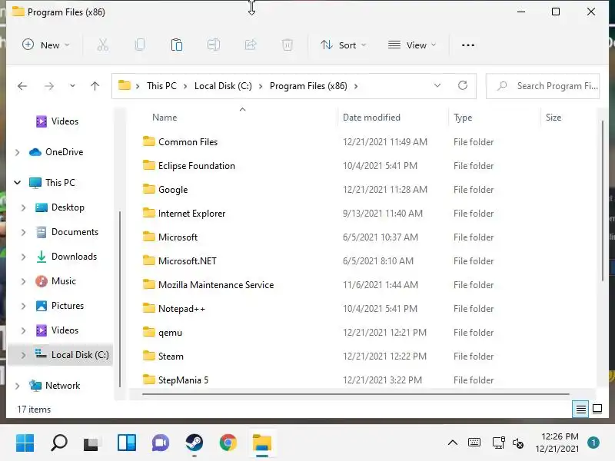
Task: Select the Microsoft.NET folder
Action: coord(187,261)
